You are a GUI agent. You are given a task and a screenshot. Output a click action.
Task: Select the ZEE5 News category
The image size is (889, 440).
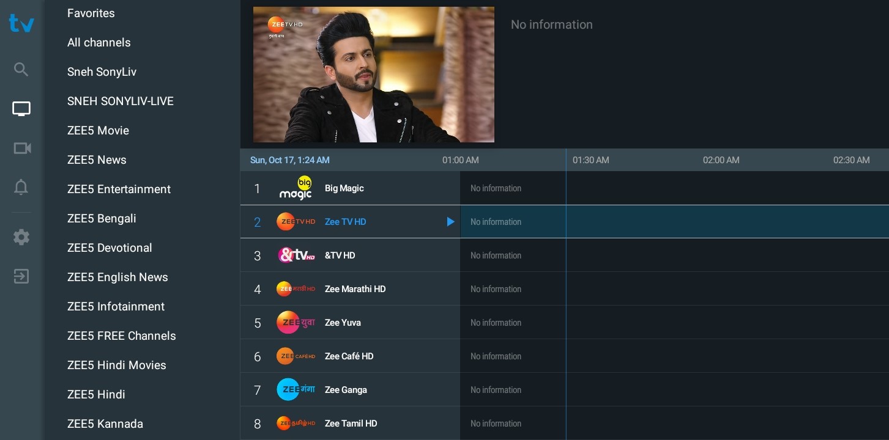pyautogui.click(x=97, y=159)
